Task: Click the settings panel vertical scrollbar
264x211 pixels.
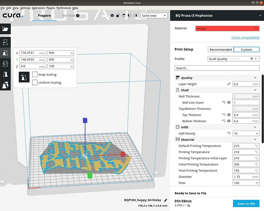Action: point(263,109)
